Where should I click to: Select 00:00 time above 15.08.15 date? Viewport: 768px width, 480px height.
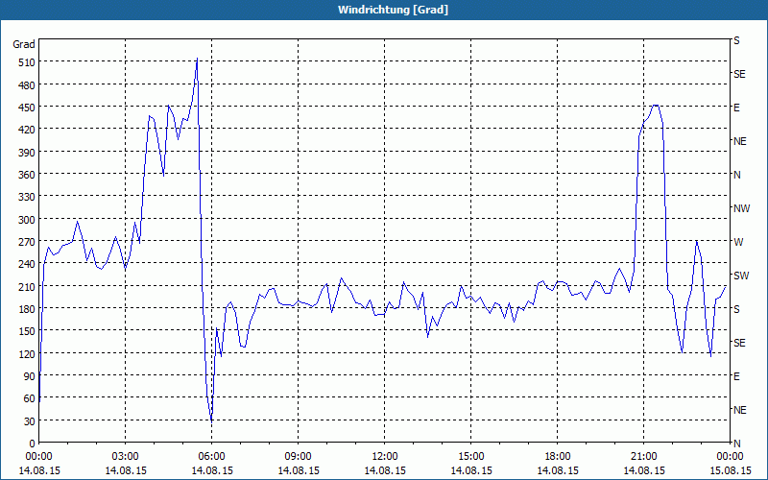730,457
